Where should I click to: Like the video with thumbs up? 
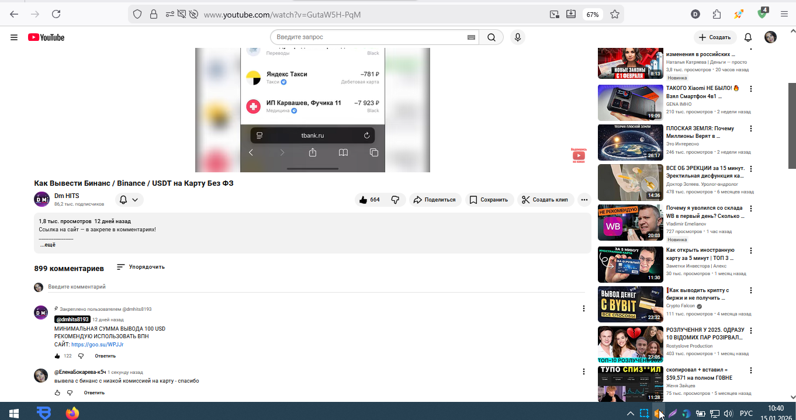369,200
